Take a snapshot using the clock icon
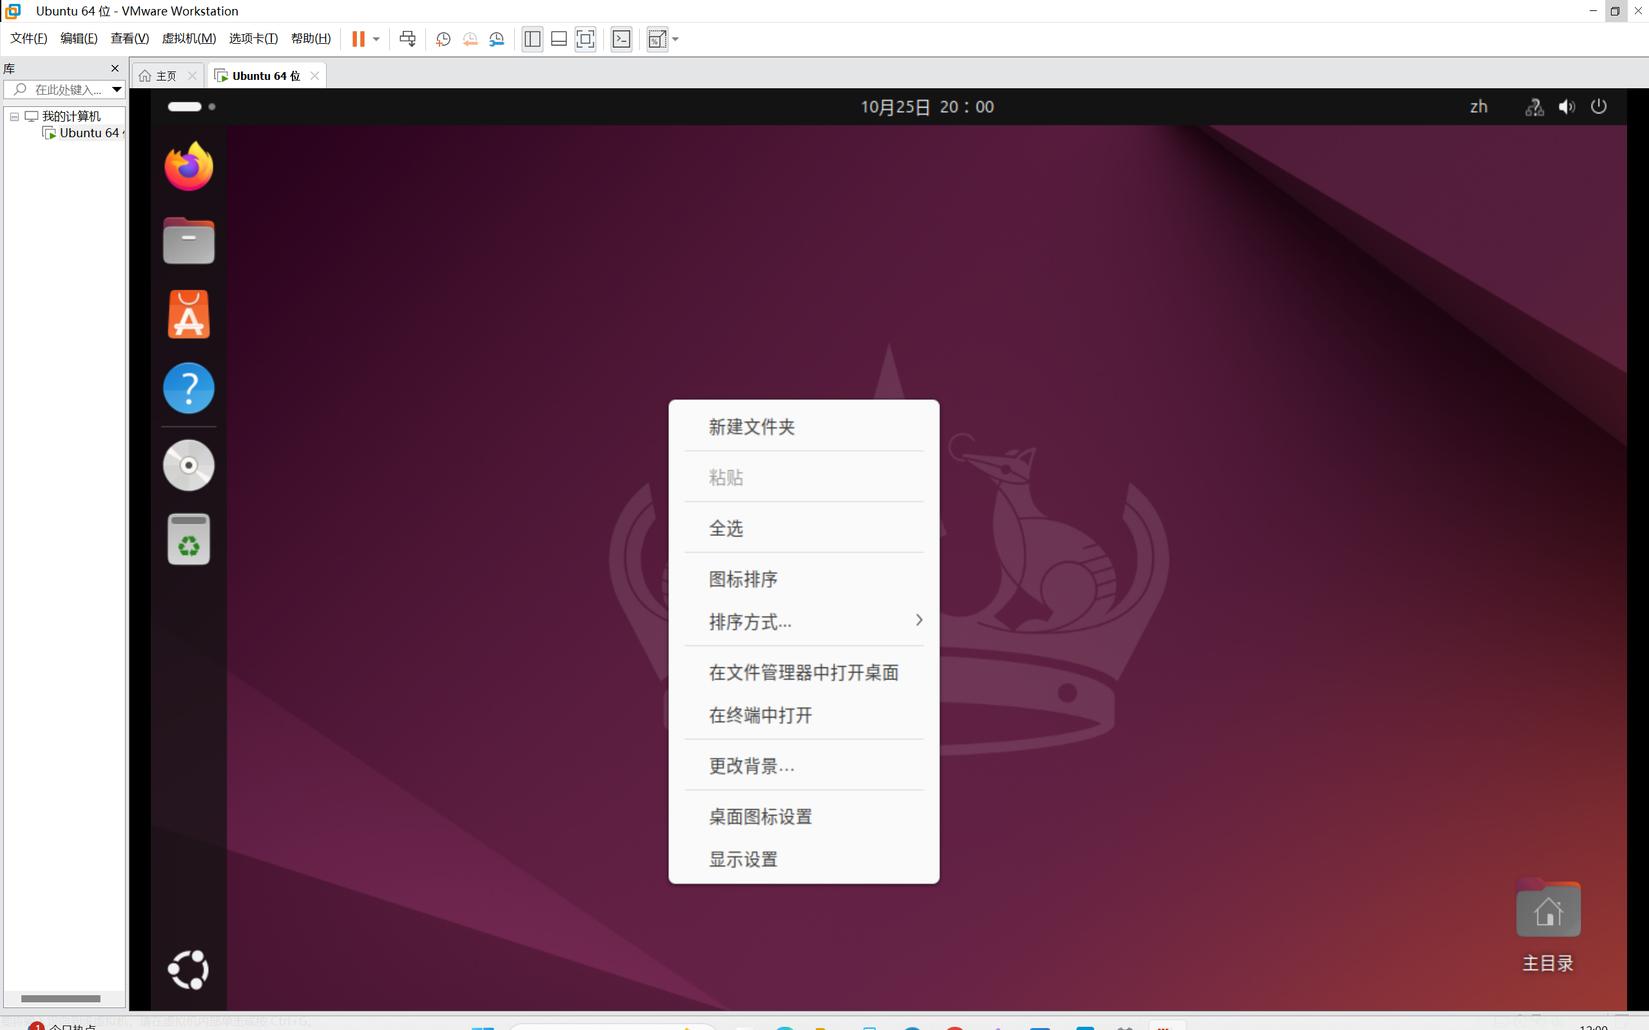Viewport: 1649px width, 1030px height. pos(443,39)
